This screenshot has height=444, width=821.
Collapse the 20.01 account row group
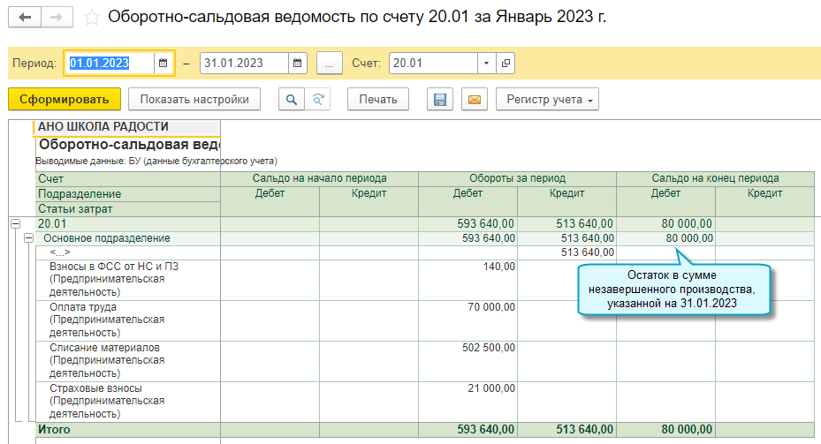tap(16, 223)
